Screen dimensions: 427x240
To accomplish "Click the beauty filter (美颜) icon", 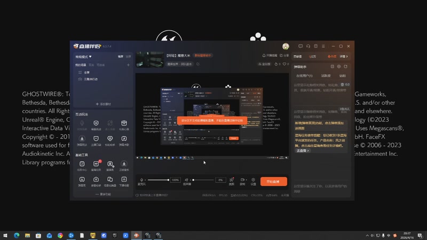I will (x=232, y=180).
